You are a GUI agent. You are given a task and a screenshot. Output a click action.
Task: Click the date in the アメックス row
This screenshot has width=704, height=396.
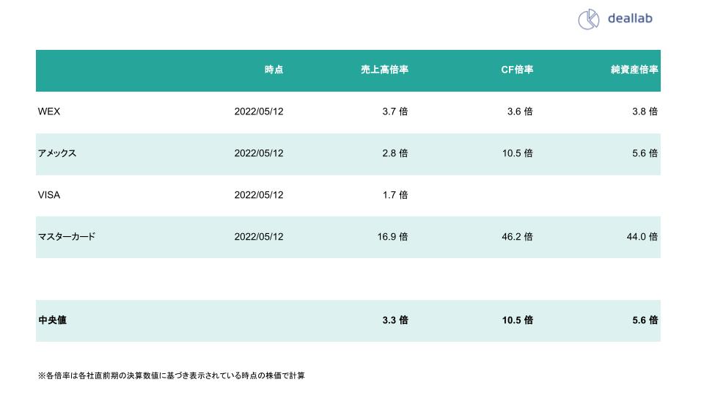259,153
